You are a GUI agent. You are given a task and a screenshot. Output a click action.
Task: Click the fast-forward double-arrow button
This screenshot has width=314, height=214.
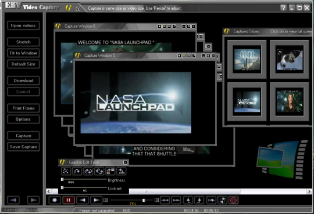[x=176, y=200]
